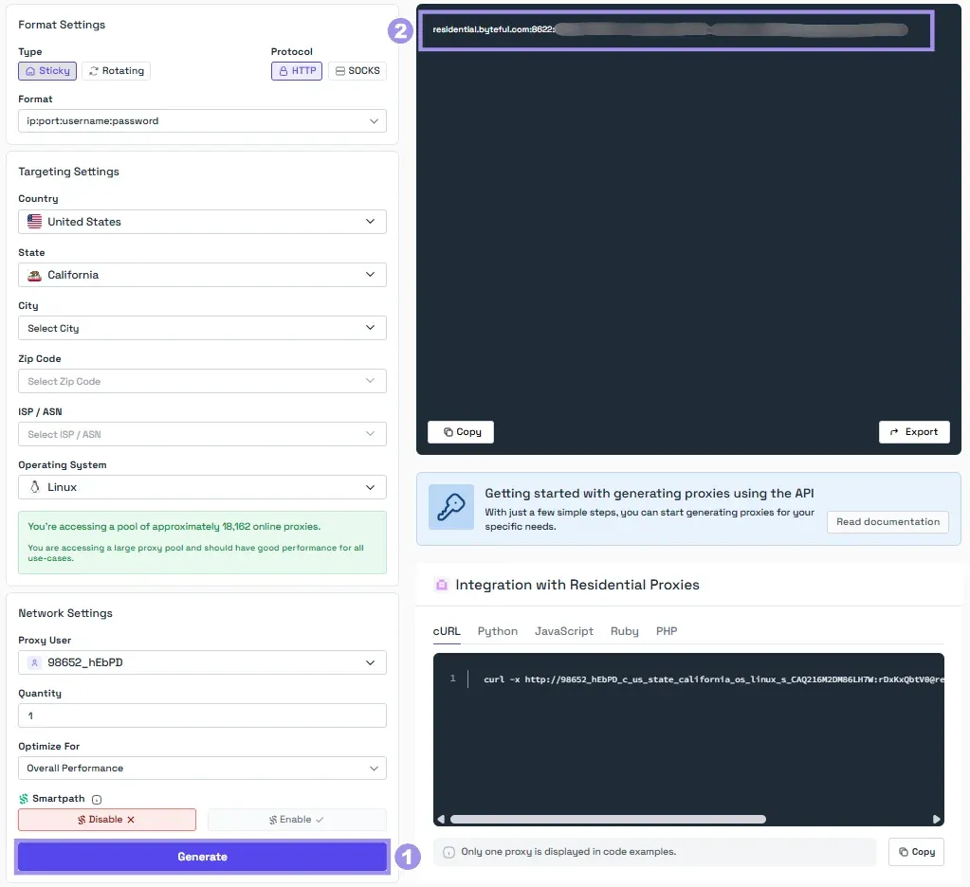The height and width of the screenshot is (887, 970).
Task: Click the California state flag icon
Action: tap(35, 275)
